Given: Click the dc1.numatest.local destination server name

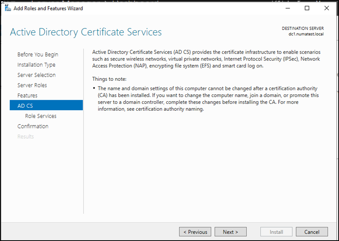Looking at the screenshot, I should coord(306,34).
